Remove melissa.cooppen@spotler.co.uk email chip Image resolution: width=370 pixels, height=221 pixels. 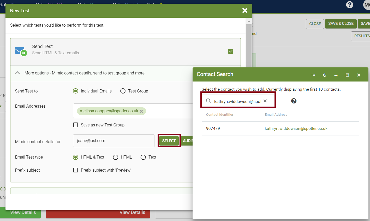(141, 111)
